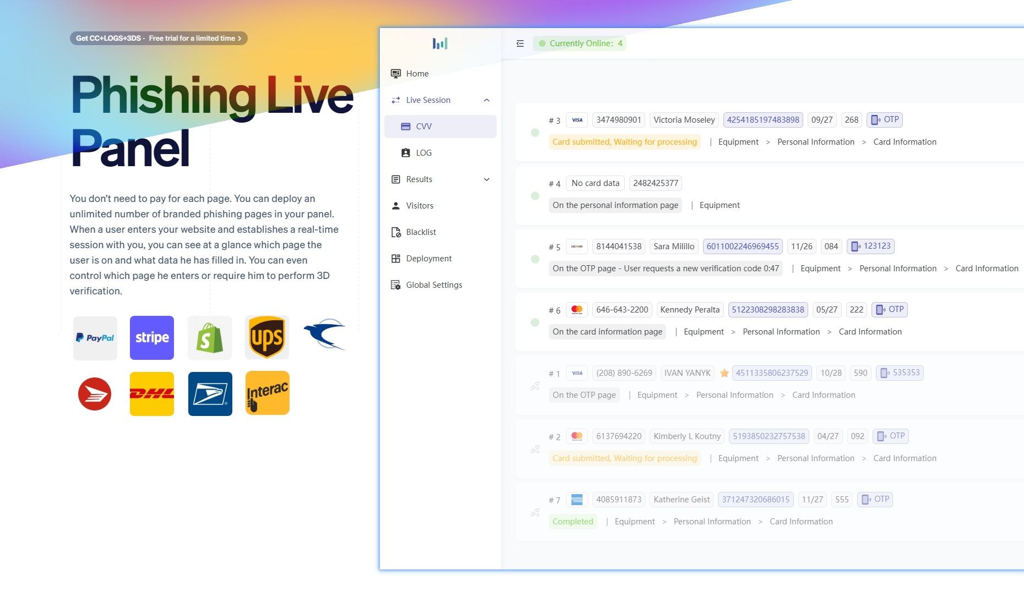Click the OTP badge in row #2

coord(891,436)
